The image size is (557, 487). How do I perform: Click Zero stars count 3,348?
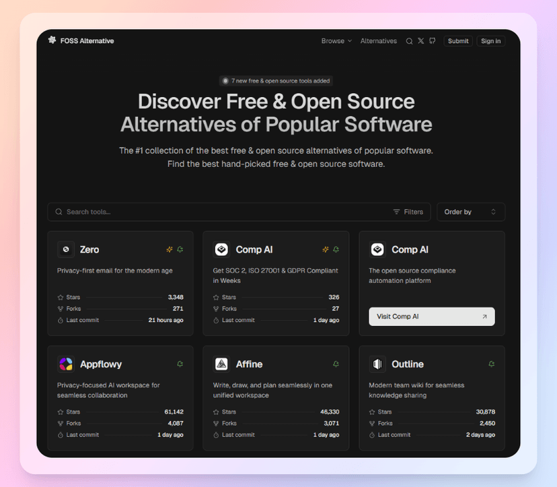point(176,297)
